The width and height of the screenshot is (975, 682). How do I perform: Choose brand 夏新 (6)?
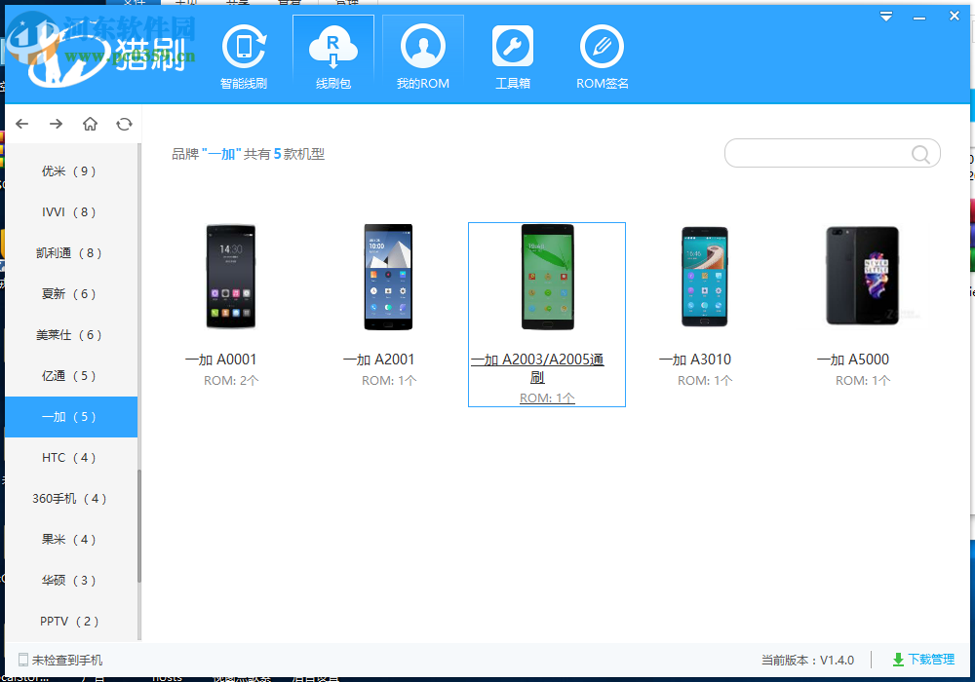(71, 294)
